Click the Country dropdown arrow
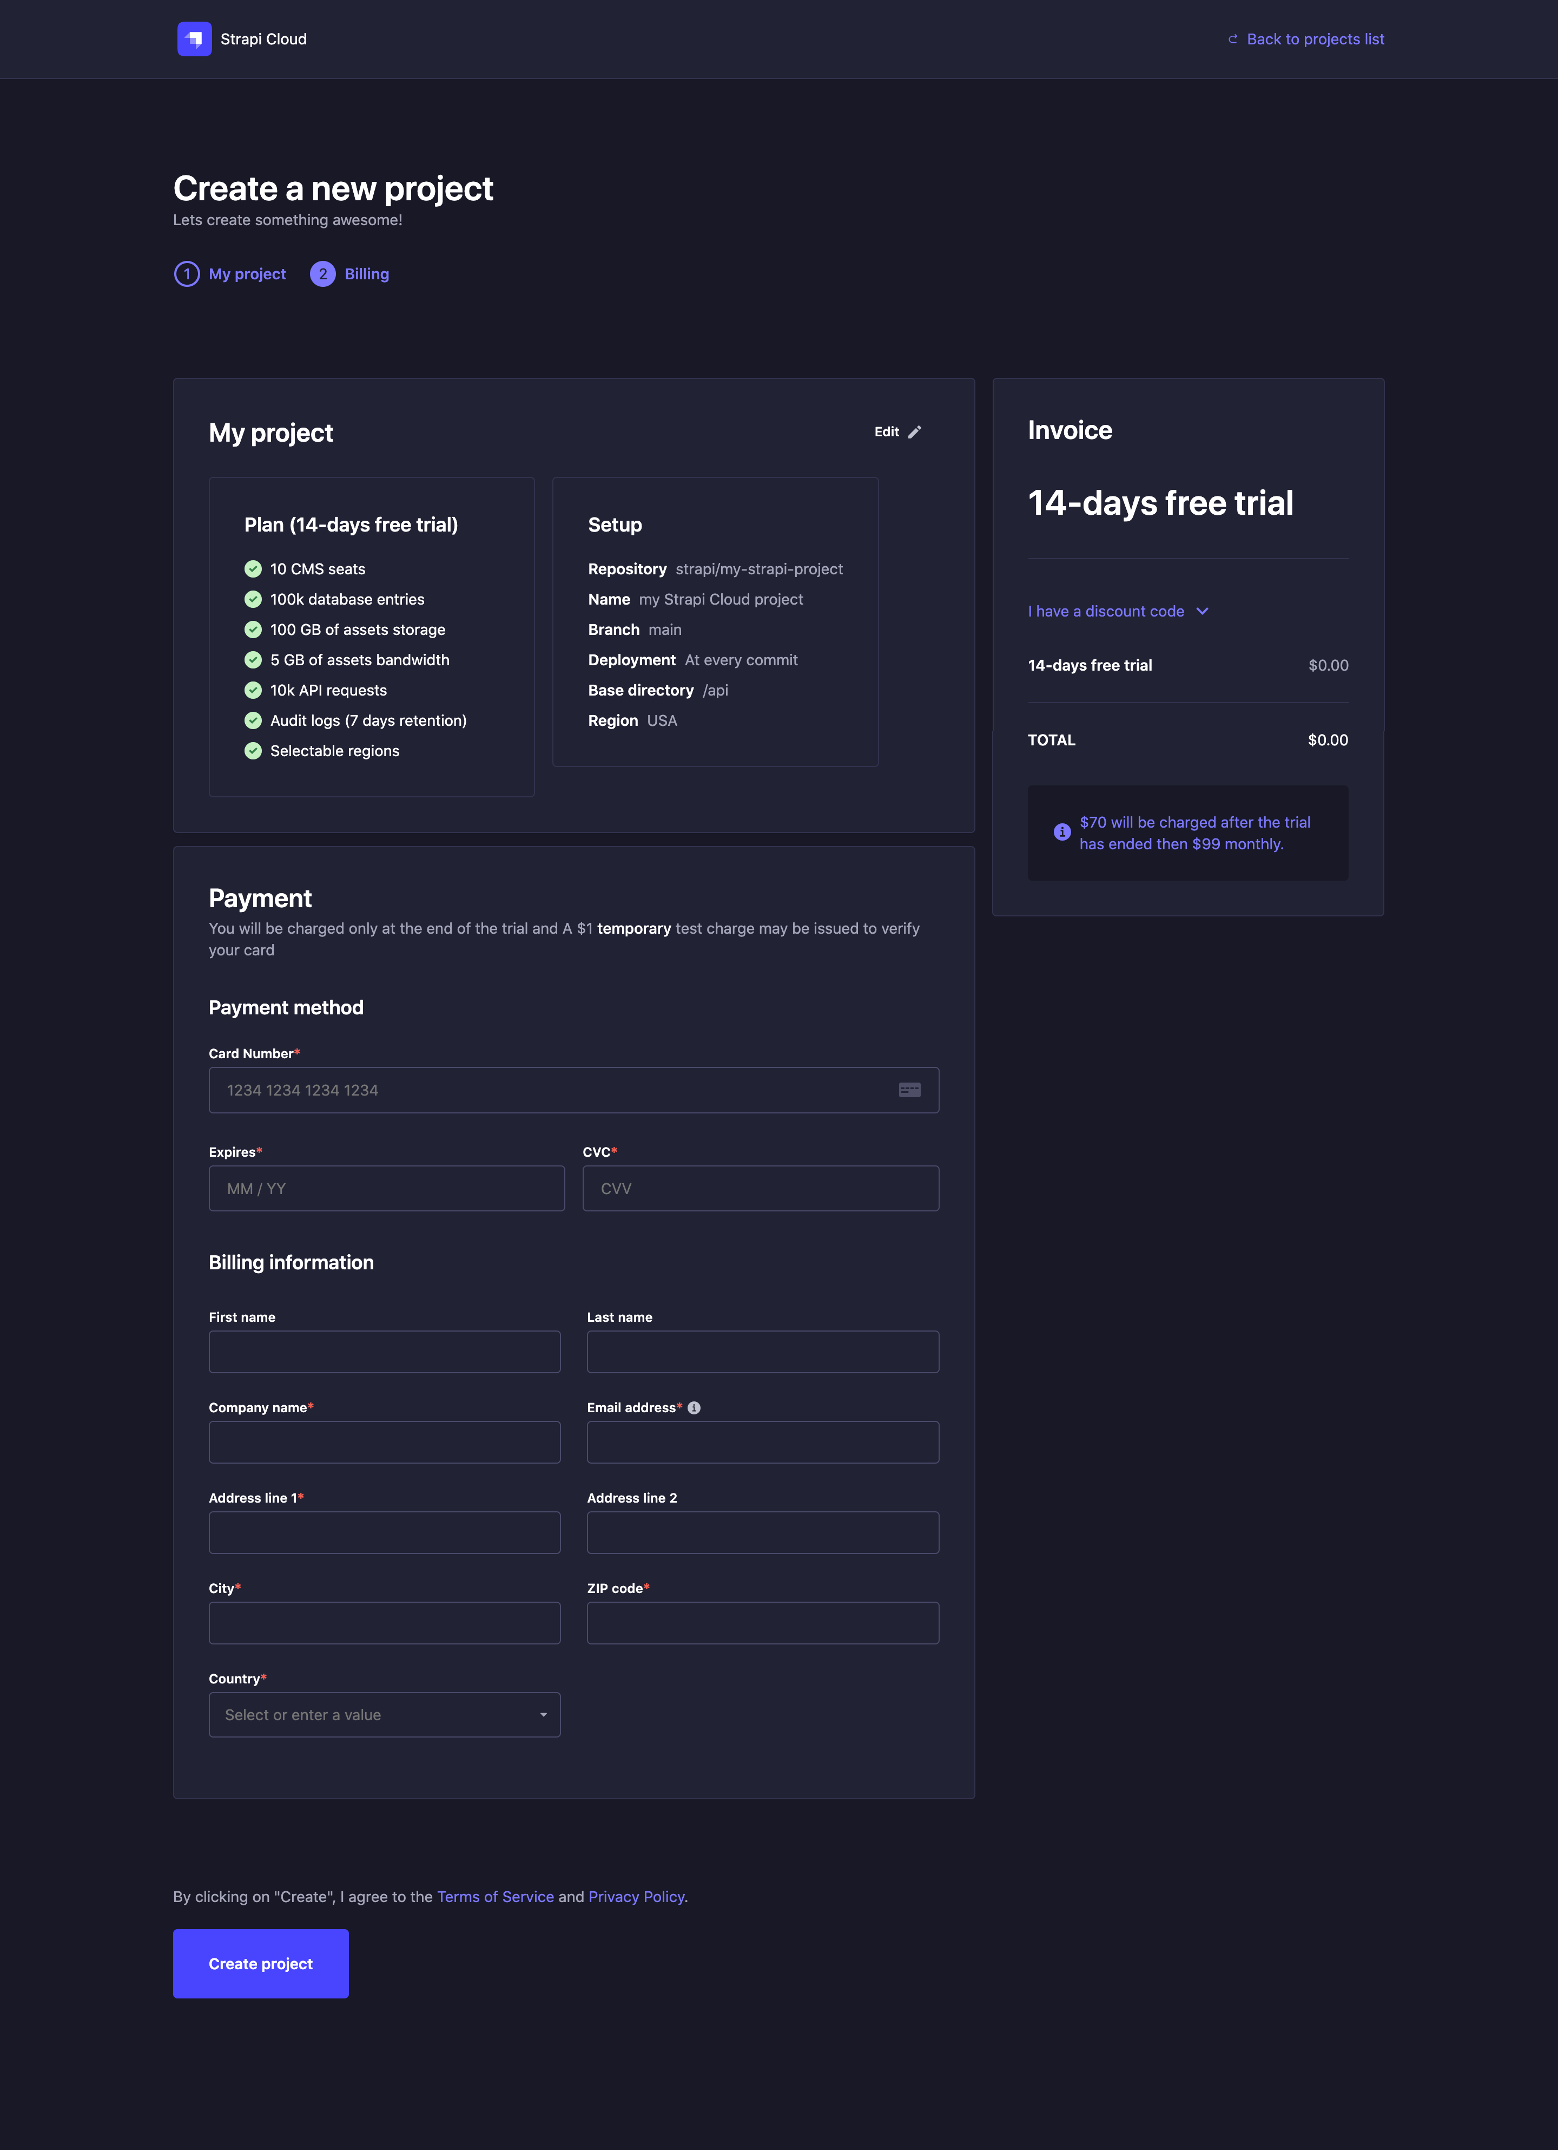Screen dimensions: 1558x2150 click(x=543, y=1715)
